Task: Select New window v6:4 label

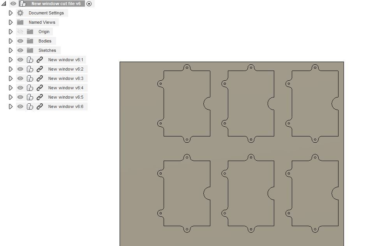Action: point(66,88)
